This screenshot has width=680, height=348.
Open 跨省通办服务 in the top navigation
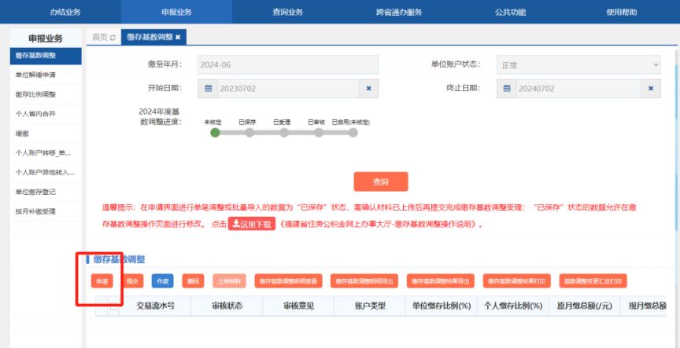[399, 12]
